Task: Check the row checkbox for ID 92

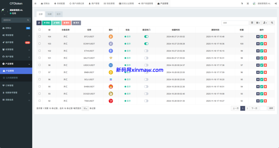Action: (40, 101)
